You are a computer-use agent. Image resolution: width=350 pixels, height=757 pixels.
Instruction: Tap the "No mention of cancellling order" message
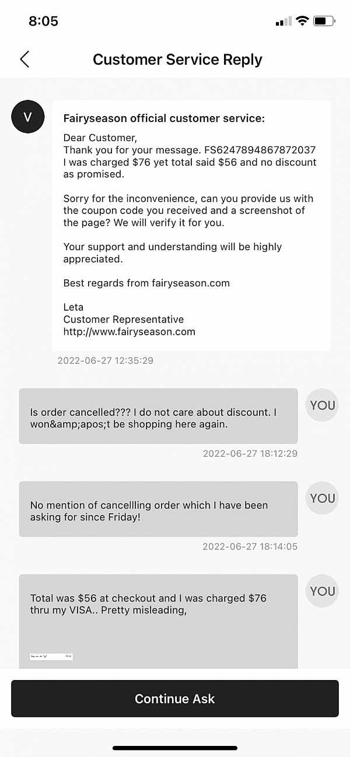(158, 510)
